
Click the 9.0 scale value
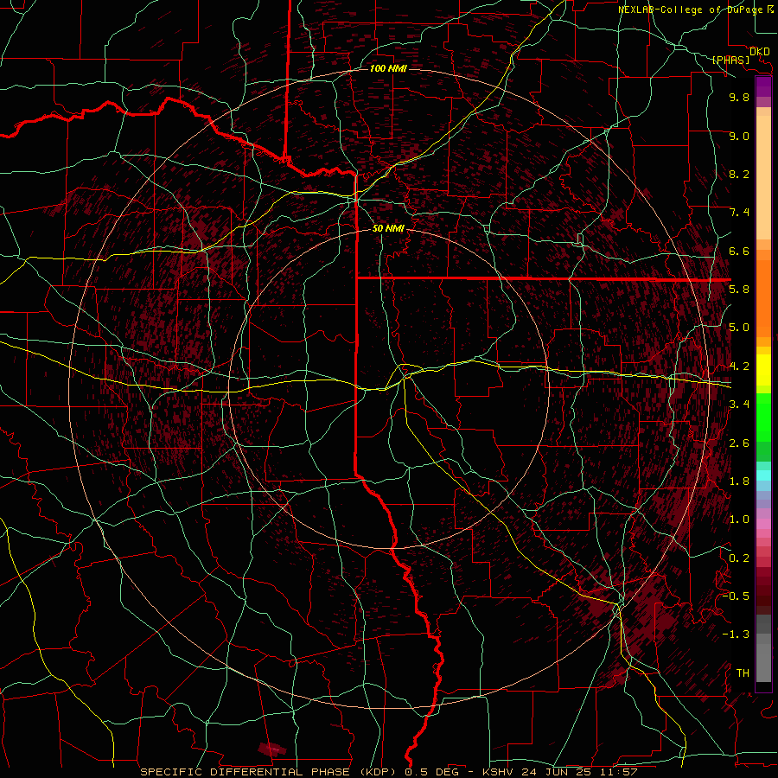[739, 136]
